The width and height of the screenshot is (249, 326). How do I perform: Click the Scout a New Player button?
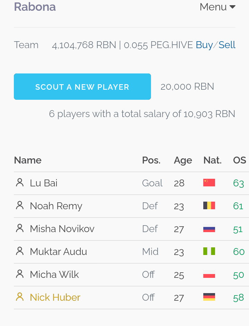coord(82,87)
